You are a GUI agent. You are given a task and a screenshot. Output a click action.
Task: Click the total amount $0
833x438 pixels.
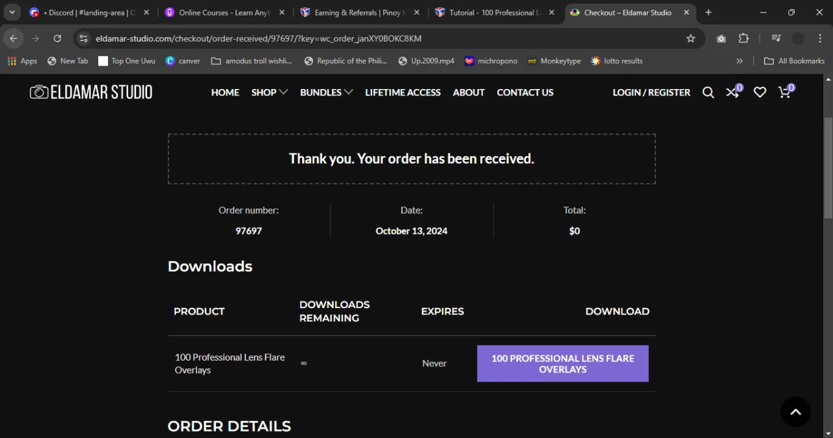click(574, 231)
